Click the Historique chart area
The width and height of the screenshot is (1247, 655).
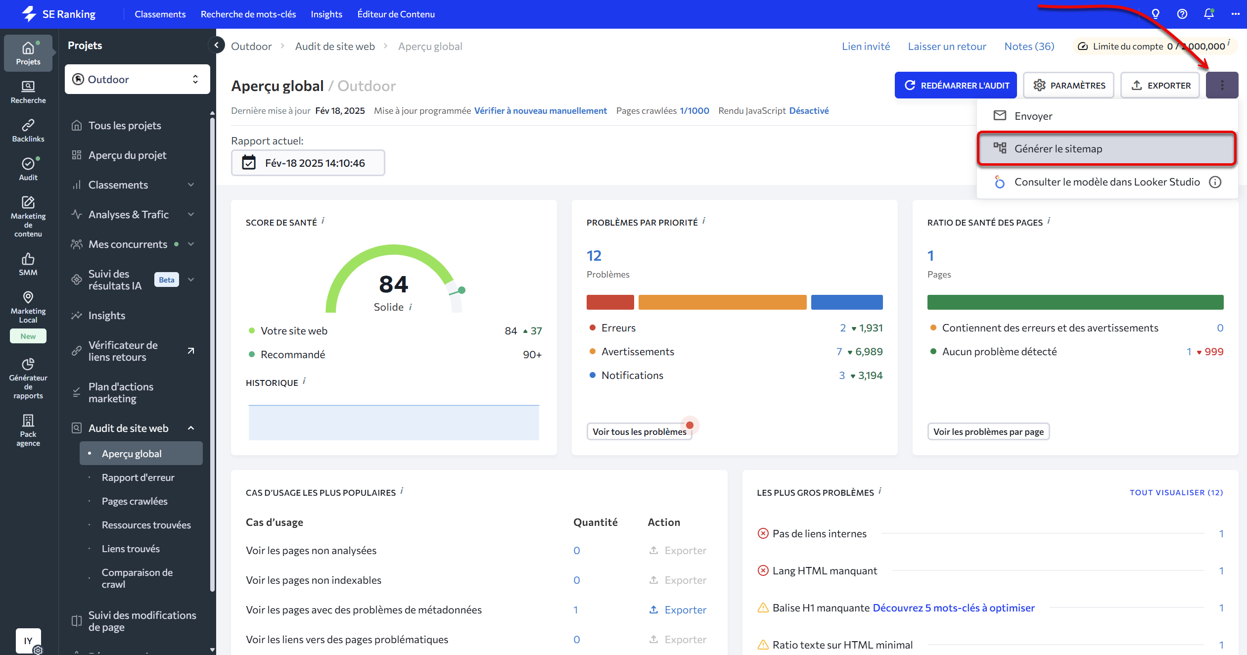tap(394, 422)
